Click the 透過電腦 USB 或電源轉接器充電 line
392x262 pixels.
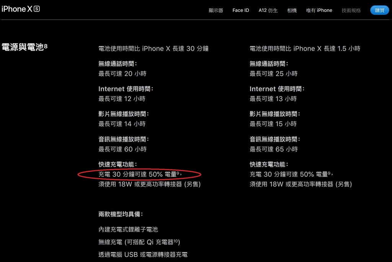point(143,254)
